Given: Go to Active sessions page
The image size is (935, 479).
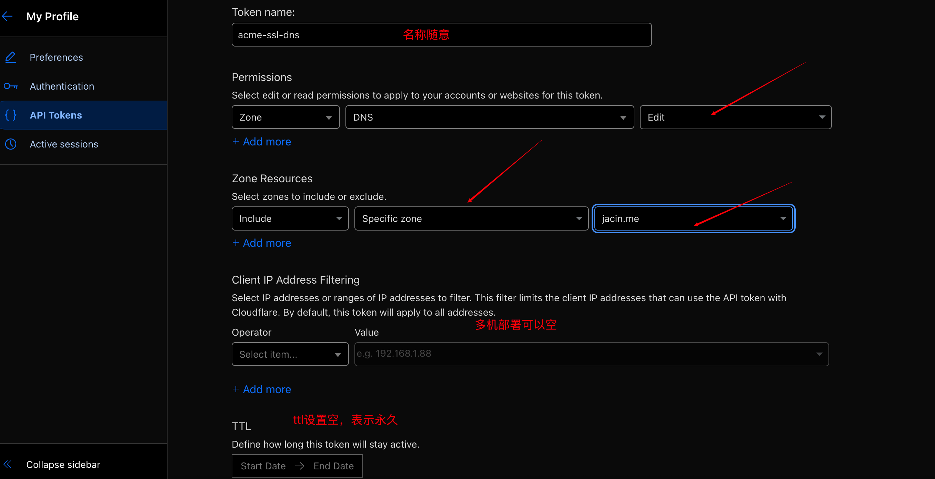Looking at the screenshot, I should click(x=64, y=144).
